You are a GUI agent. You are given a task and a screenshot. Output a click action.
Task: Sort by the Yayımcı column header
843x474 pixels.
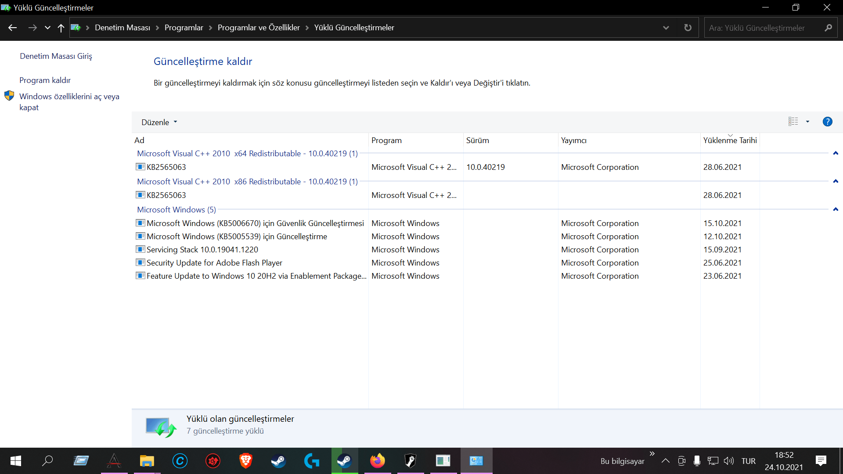(629, 140)
